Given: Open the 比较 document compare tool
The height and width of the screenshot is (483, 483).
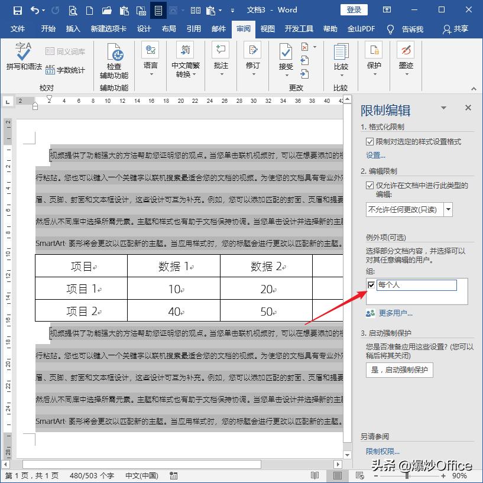Looking at the screenshot, I should (x=341, y=60).
